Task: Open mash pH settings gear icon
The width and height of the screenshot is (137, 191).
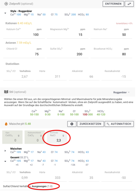Action: tap(72, 124)
